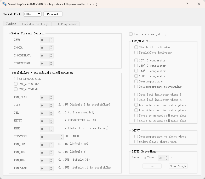Toggle the PWM_AUTOSCALE checkbox

click(x=16, y=84)
